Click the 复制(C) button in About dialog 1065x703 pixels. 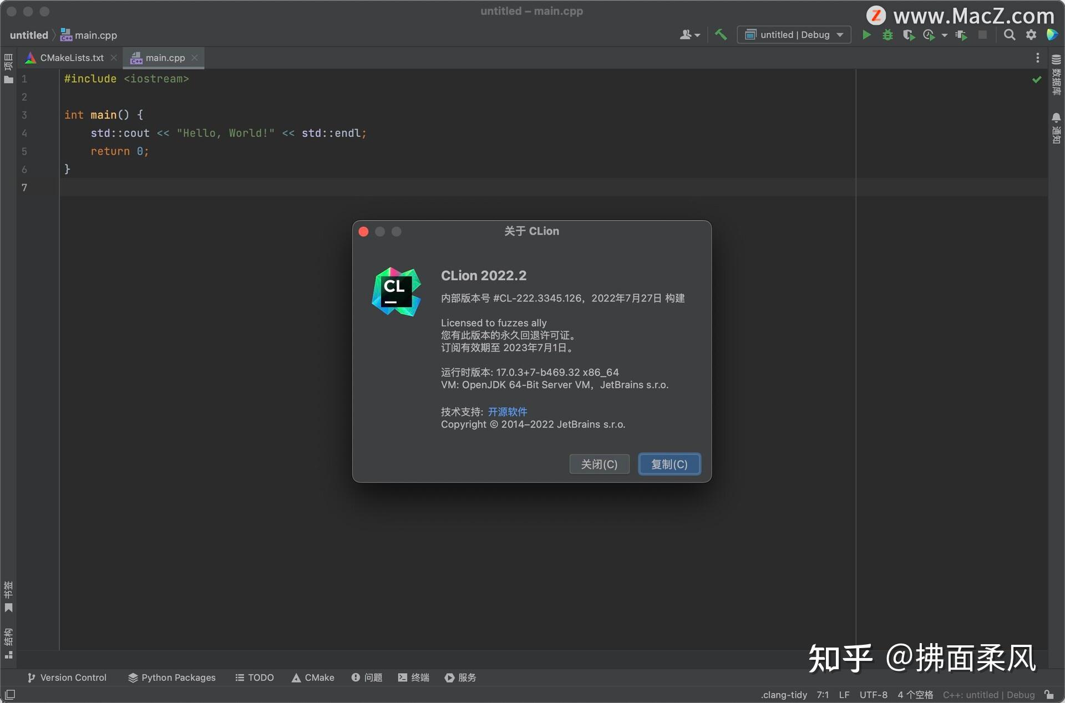(669, 464)
